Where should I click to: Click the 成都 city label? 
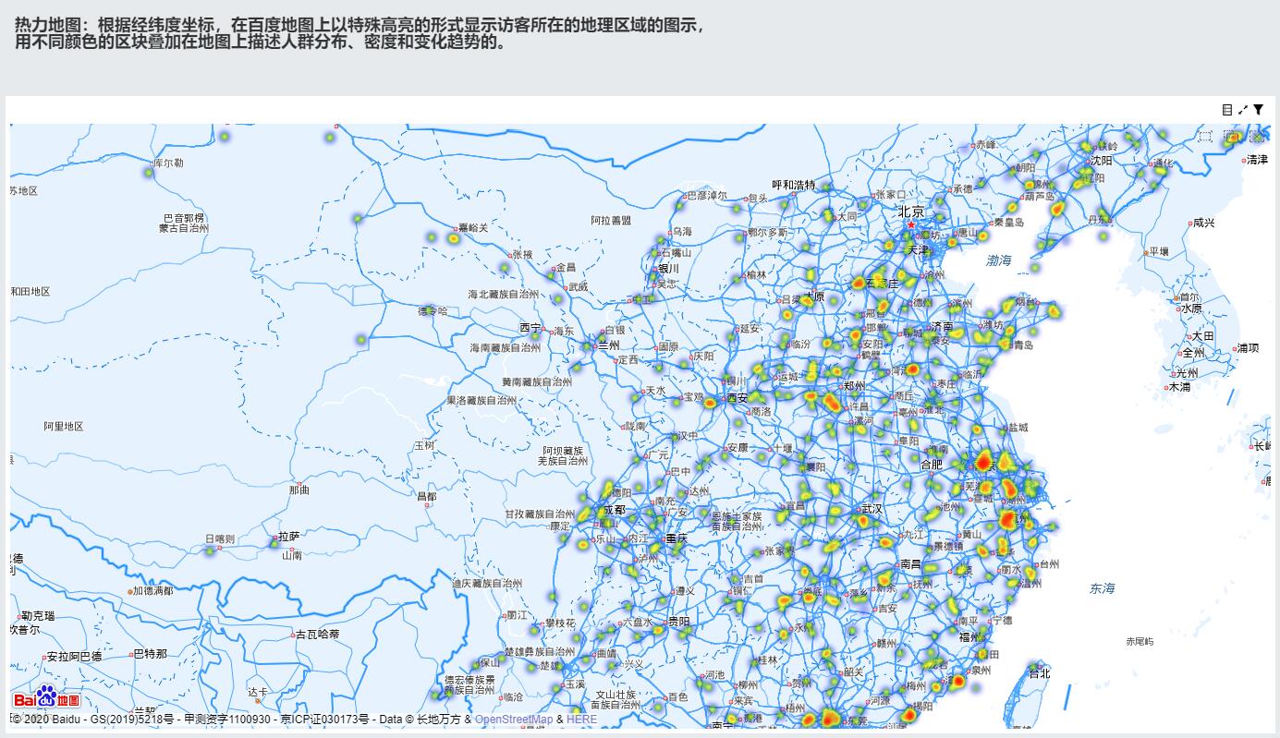pos(614,510)
